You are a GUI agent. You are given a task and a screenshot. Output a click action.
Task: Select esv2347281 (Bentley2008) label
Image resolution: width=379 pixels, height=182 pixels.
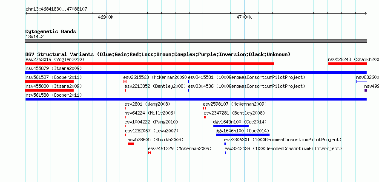coord(235,113)
